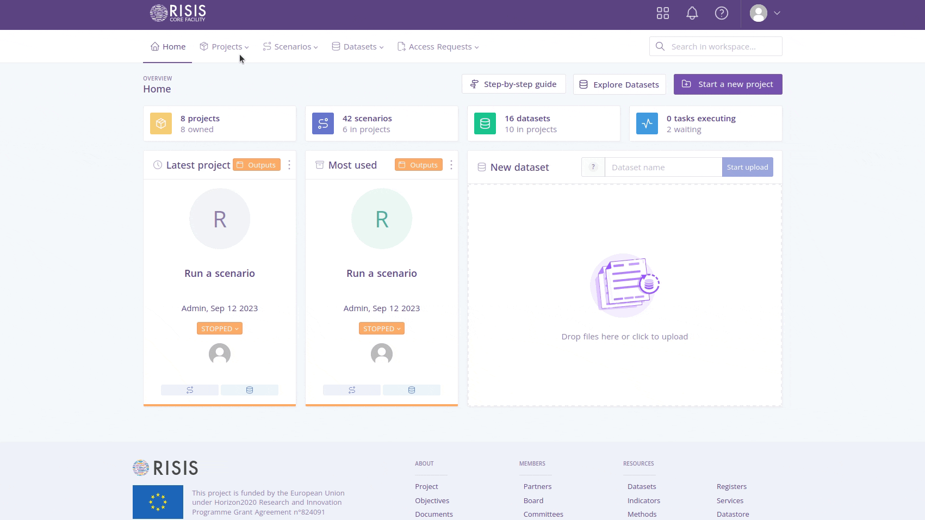
Task: Click the yellow projects cube icon
Action: coord(161,123)
